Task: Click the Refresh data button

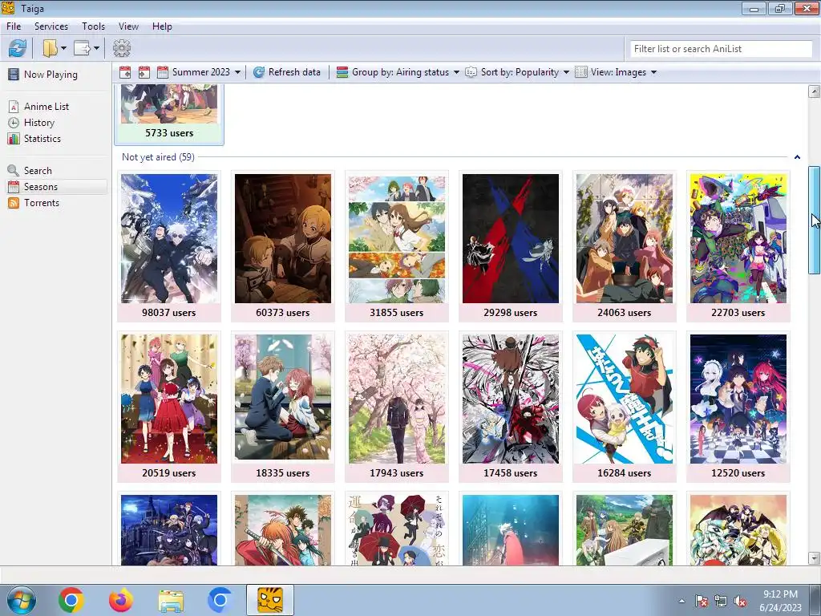Action: (286, 72)
